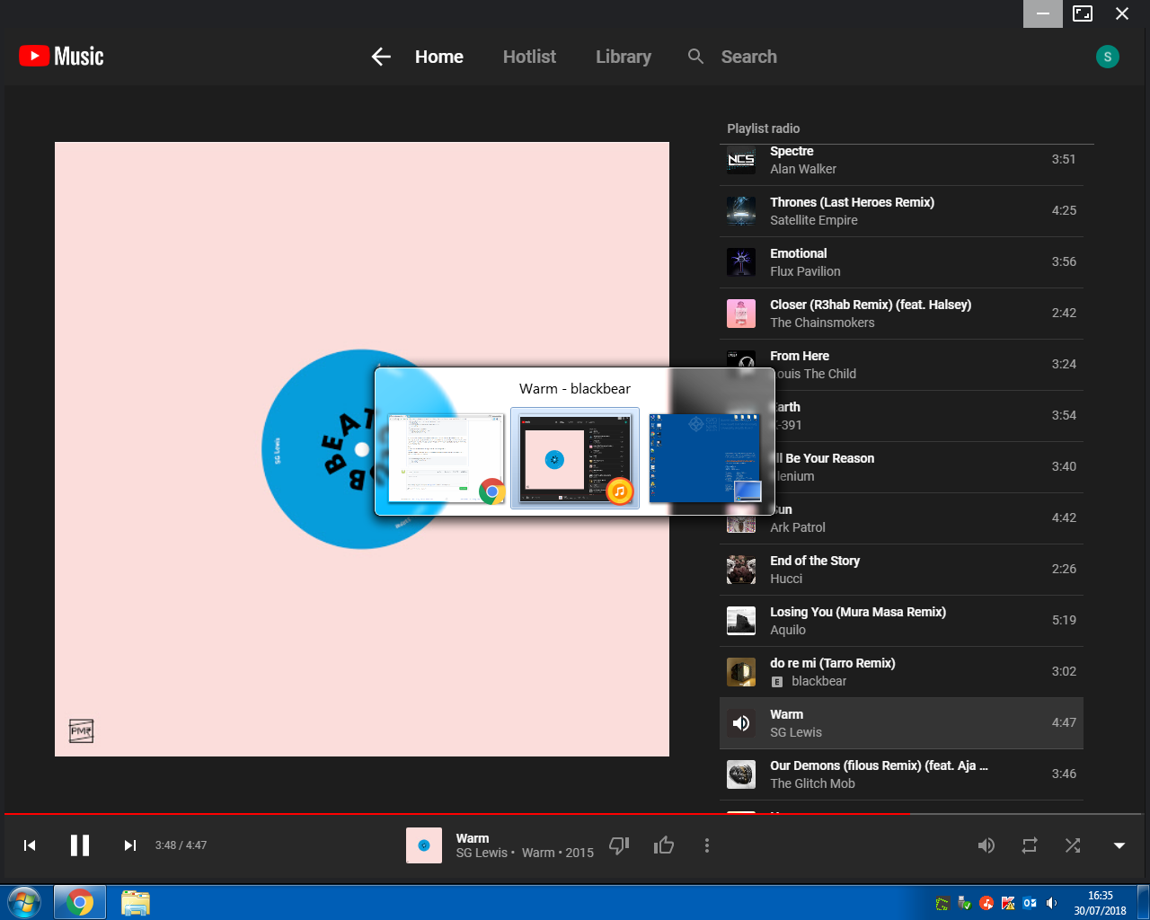Pause the current song
This screenshot has width=1150, height=920.
[80, 845]
